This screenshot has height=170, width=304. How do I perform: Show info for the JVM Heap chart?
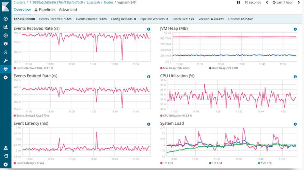[295, 29]
